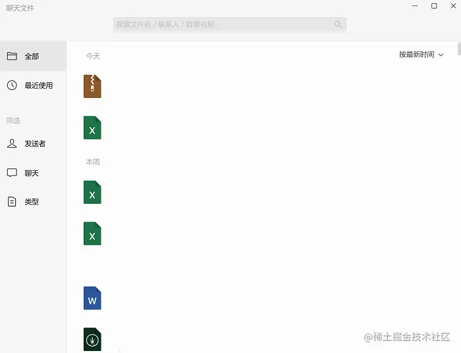Select the 全部 sidebar item

click(33, 56)
